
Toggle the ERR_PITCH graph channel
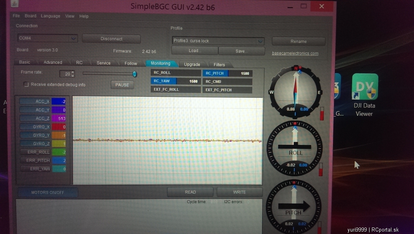pyautogui.click(x=35, y=160)
